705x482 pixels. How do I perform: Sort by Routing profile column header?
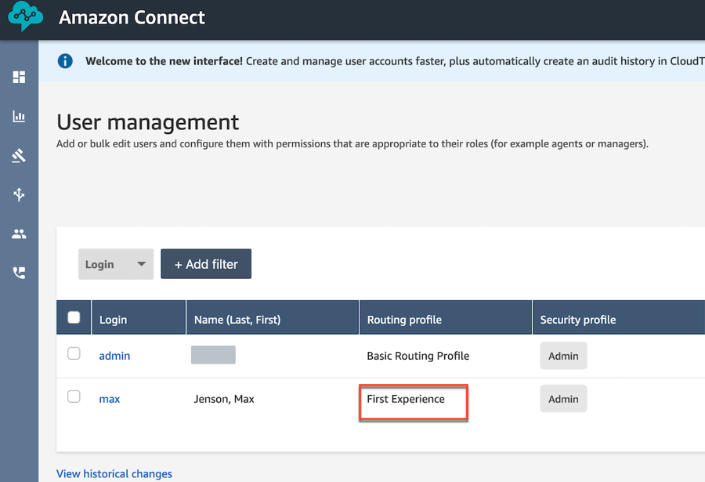[x=446, y=317]
